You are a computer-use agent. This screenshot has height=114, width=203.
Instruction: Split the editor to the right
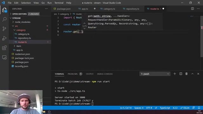(193, 9)
